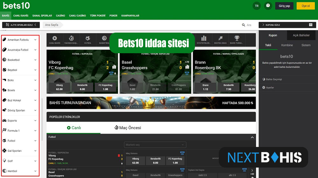The width and height of the screenshot is (318, 178).
Task: Click the TR language button
Action: point(257,6)
